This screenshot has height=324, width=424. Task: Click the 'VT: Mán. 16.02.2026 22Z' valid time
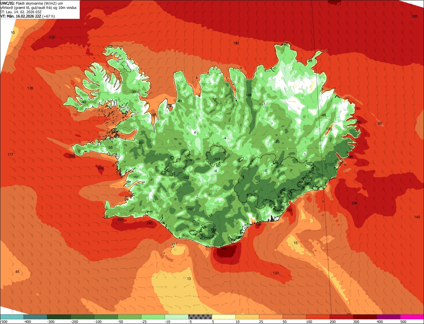tap(21, 16)
